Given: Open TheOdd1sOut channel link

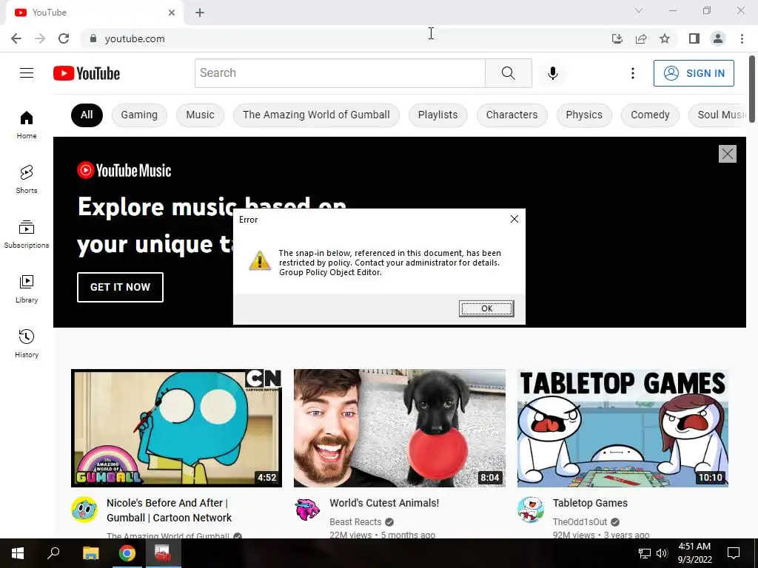Looking at the screenshot, I should click(580, 521).
